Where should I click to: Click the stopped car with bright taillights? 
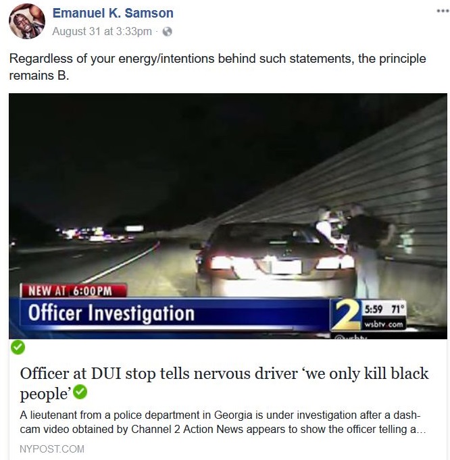pyautogui.click(x=274, y=259)
